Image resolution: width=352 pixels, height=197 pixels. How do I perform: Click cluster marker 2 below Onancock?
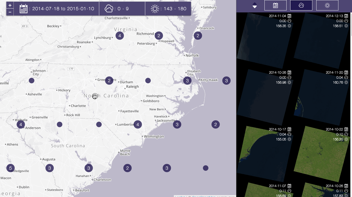[198, 36]
